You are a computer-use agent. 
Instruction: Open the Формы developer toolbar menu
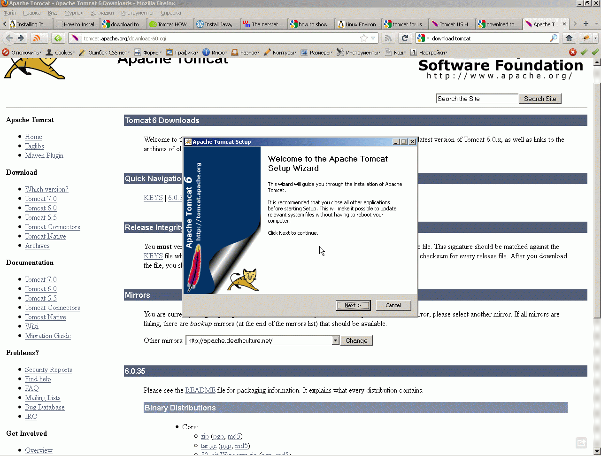click(x=148, y=52)
